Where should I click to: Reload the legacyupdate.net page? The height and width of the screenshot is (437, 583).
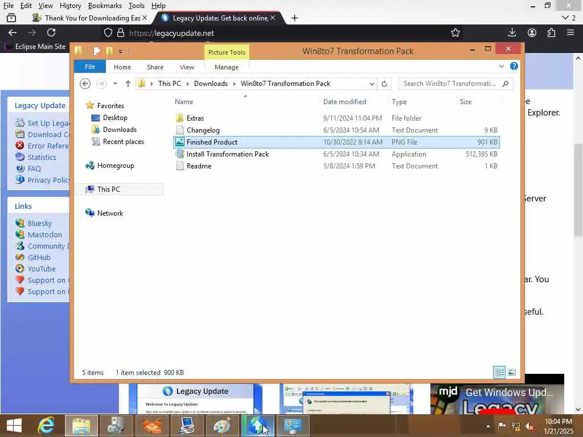click(x=51, y=32)
